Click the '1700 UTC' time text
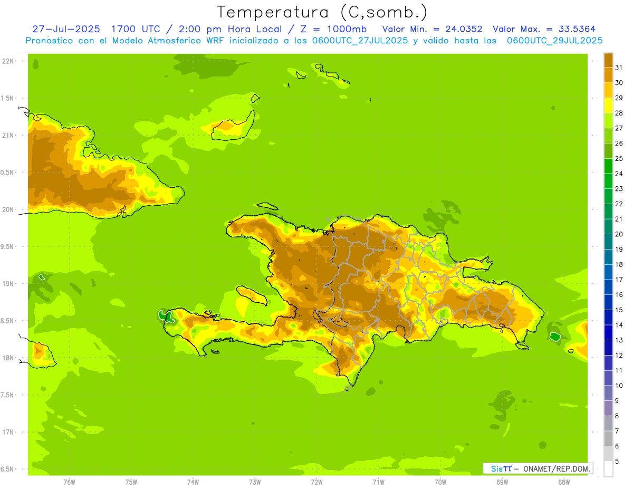 pos(137,29)
